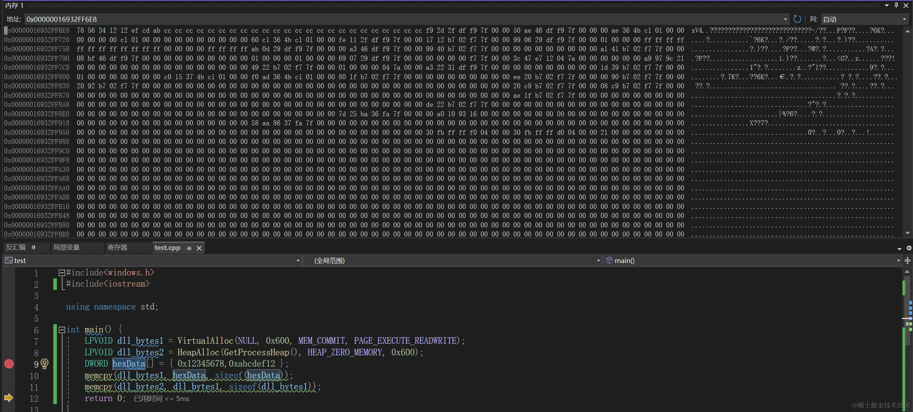The height and width of the screenshot is (412, 913).
Task: Close the test.cpp tab
Action: [199, 248]
